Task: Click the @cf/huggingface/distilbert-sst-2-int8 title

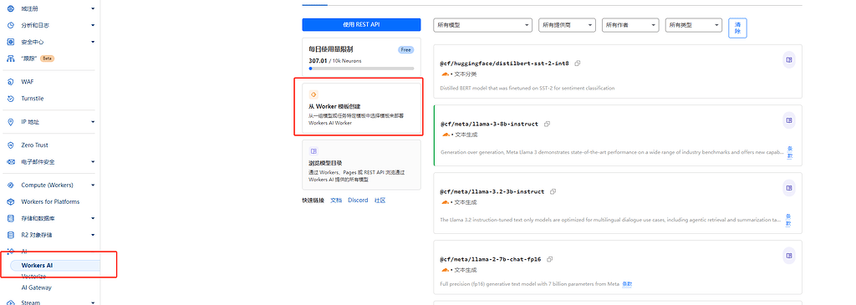Action: (x=504, y=64)
